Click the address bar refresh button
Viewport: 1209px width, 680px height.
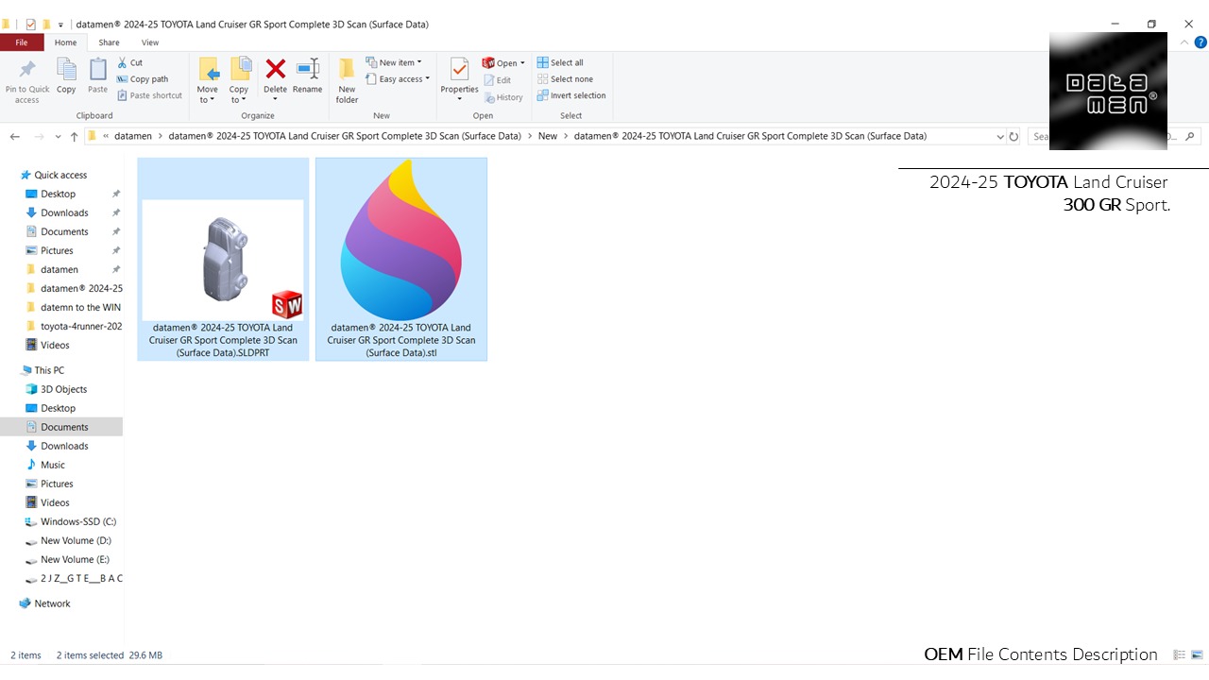[1013, 136]
